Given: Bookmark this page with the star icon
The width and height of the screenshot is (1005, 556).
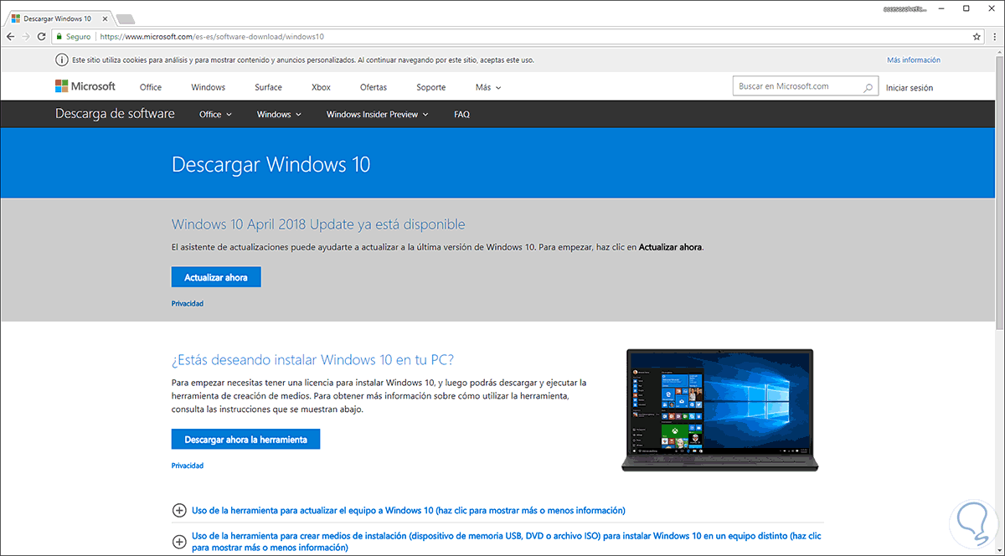Looking at the screenshot, I should pyautogui.click(x=977, y=37).
